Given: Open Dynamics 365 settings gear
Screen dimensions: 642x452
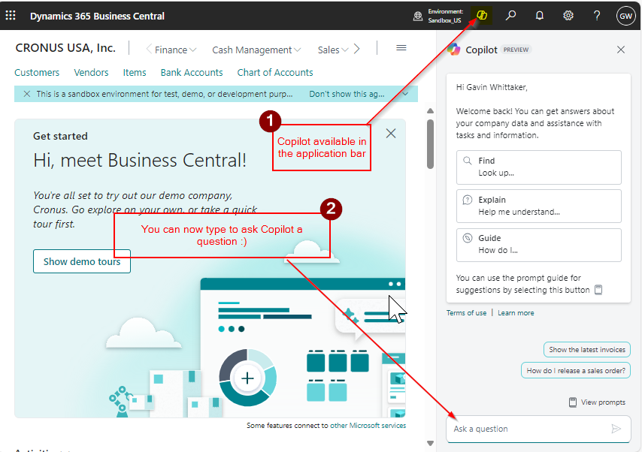Looking at the screenshot, I should click(568, 16).
